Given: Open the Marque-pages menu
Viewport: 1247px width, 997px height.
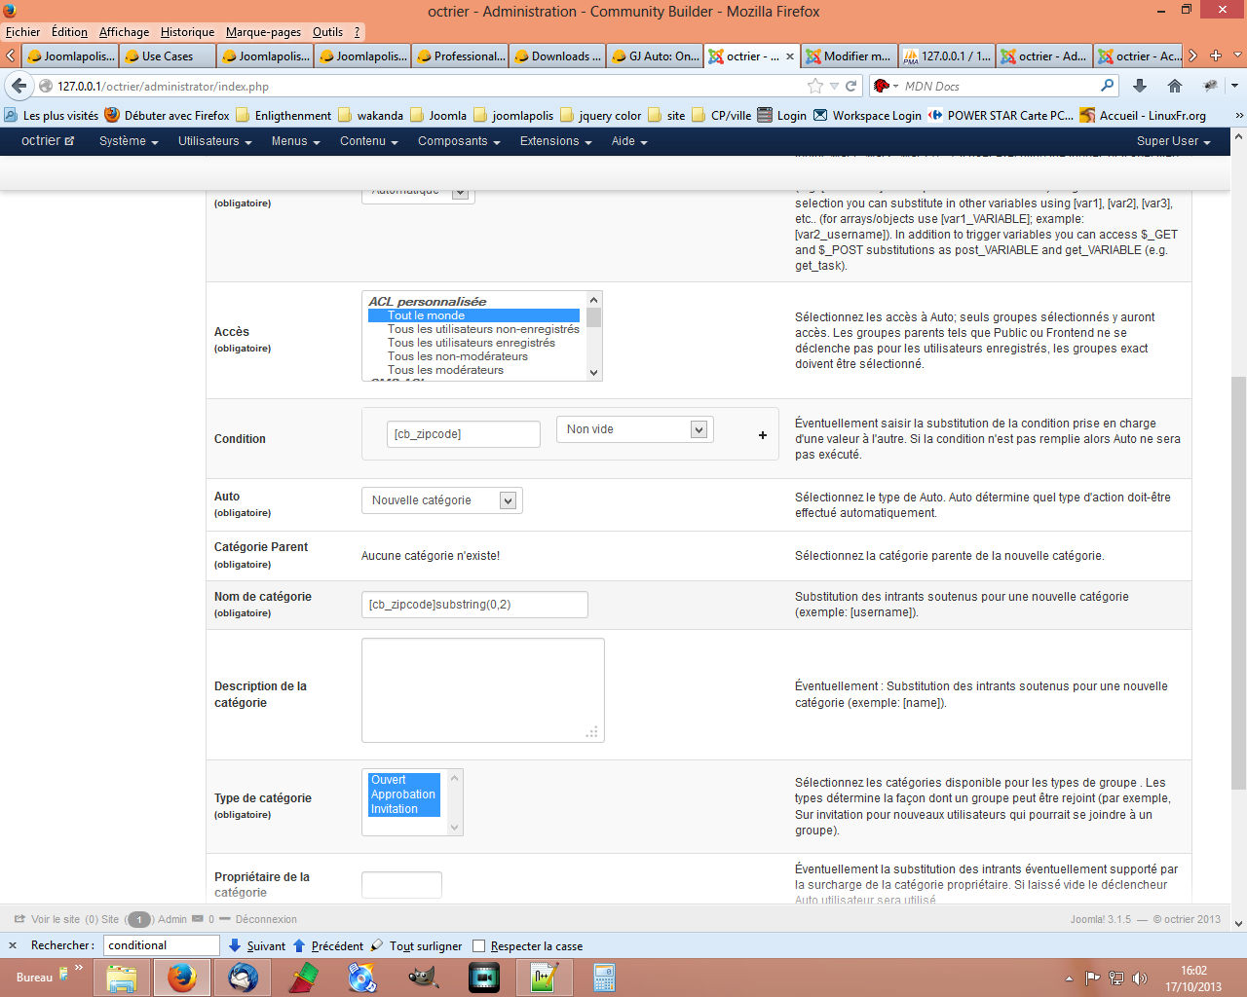Looking at the screenshot, I should 263,32.
